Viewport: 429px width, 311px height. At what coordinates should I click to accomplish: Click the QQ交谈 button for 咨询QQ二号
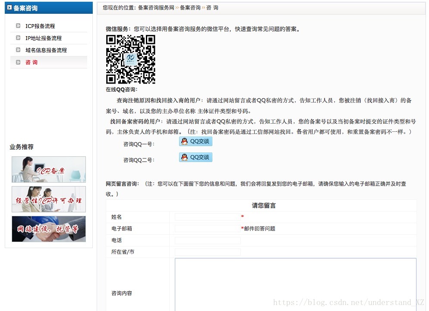pos(196,157)
